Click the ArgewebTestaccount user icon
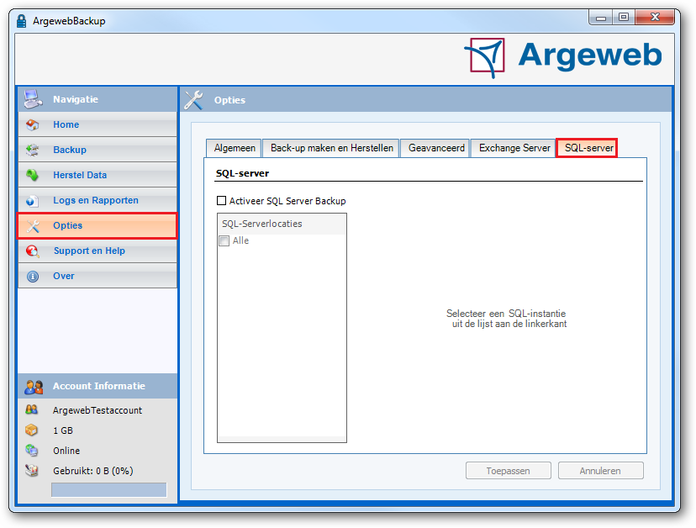696x528 pixels. 31,410
